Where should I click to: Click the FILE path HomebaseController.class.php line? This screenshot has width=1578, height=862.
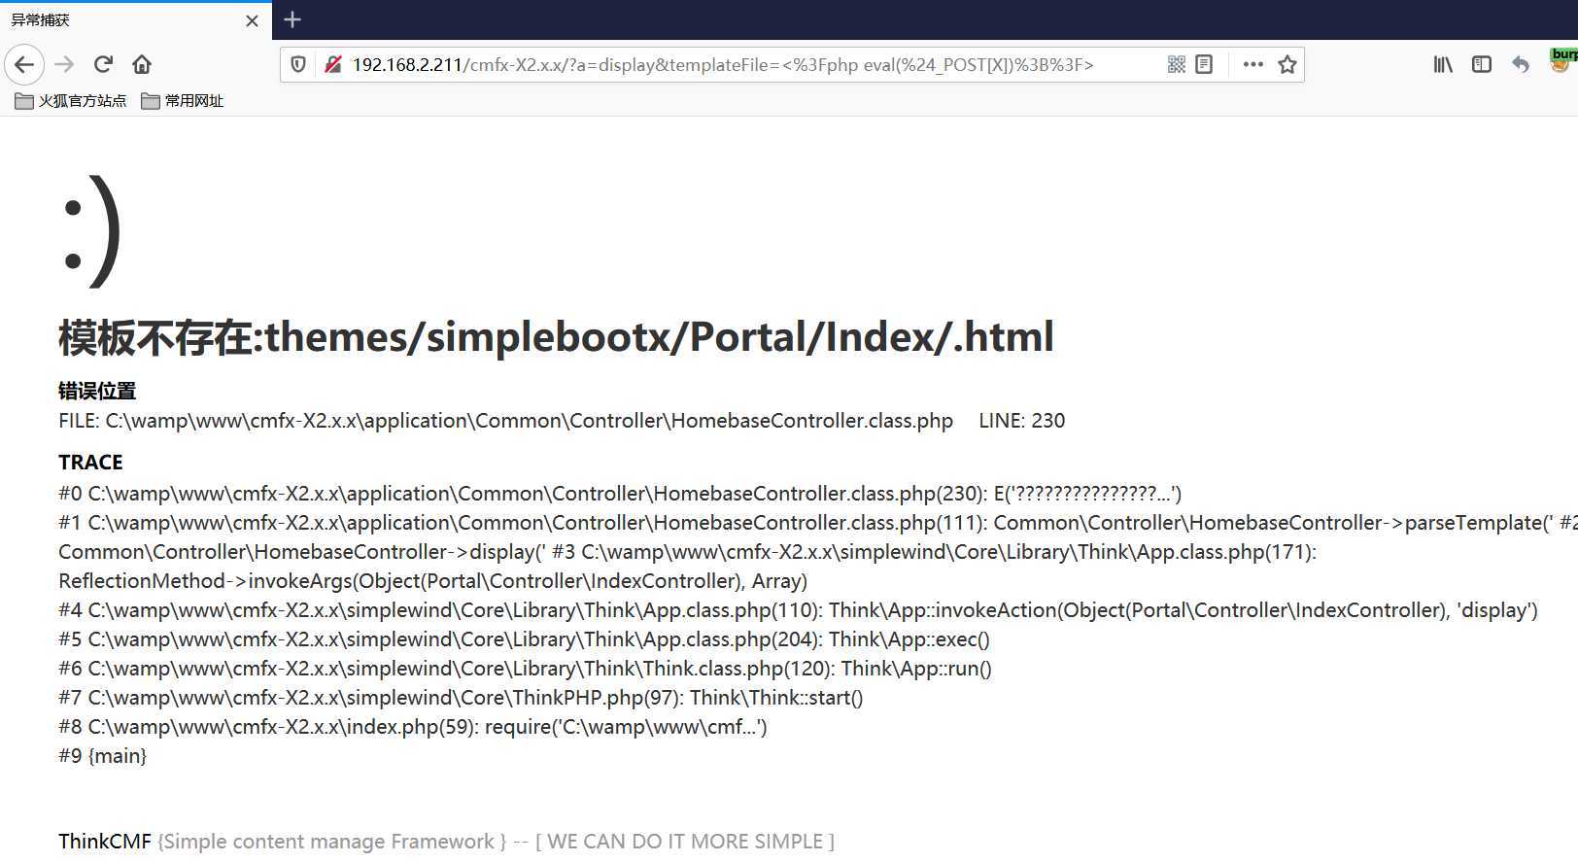coord(505,421)
